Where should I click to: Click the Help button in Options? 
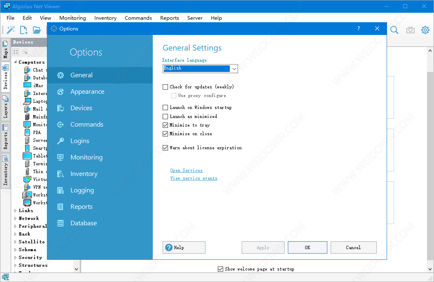pos(184,247)
